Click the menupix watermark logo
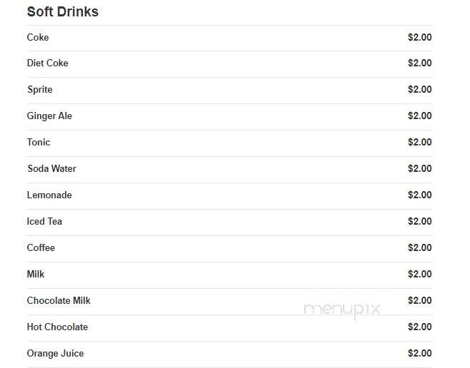 pyautogui.click(x=341, y=310)
